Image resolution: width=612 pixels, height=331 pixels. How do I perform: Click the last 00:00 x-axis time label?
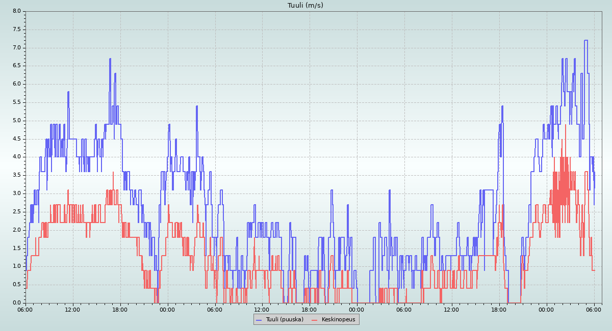tap(546, 310)
